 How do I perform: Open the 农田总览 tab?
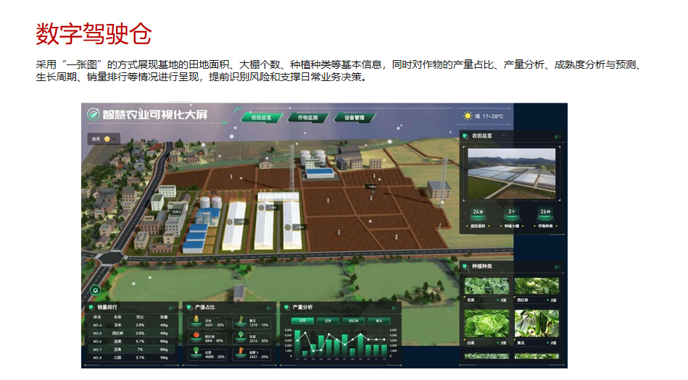(x=260, y=117)
